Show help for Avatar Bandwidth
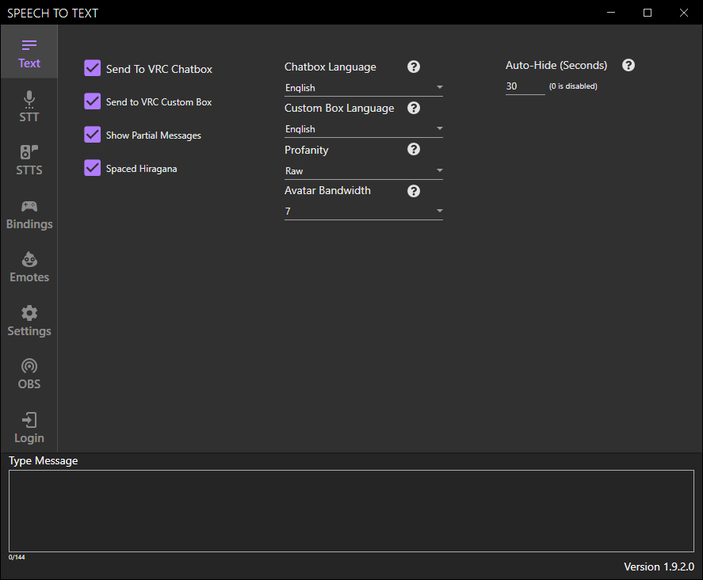Viewport: 703px width, 580px height. click(x=414, y=191)
